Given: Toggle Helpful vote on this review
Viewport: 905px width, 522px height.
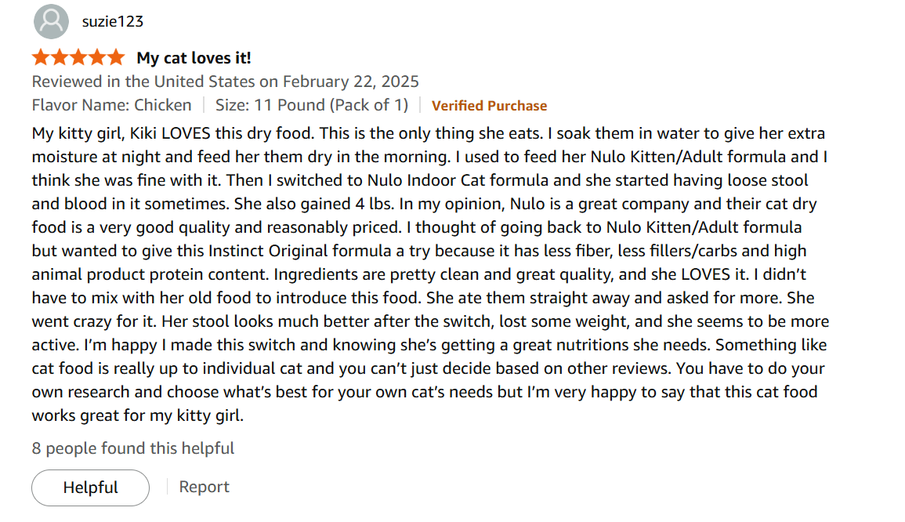Looking at the screenshot, I should pyautogui.click(x=90, y=487).
